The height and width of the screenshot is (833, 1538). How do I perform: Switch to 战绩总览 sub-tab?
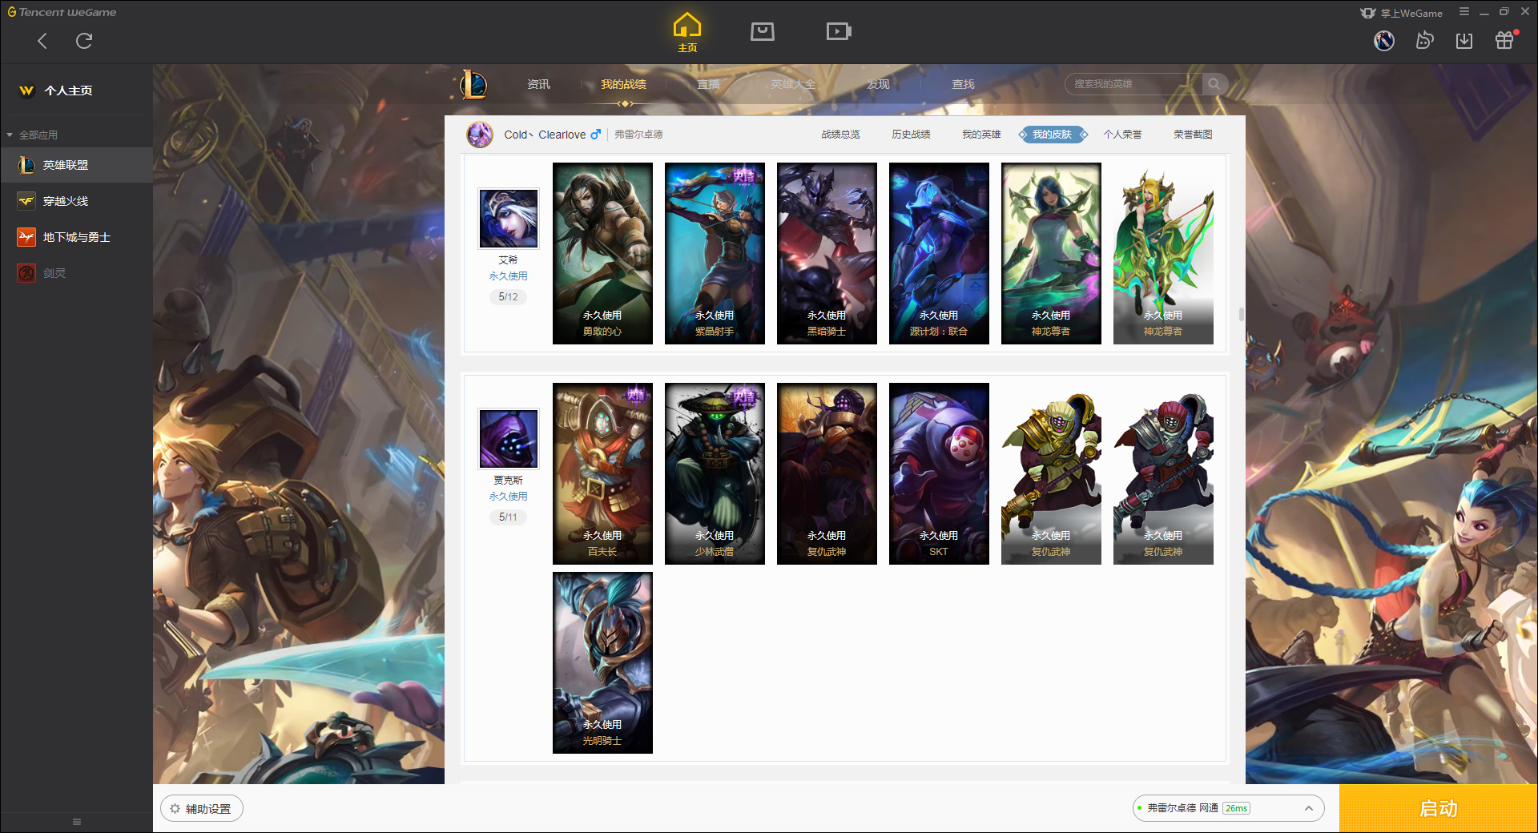click(840, 135)
